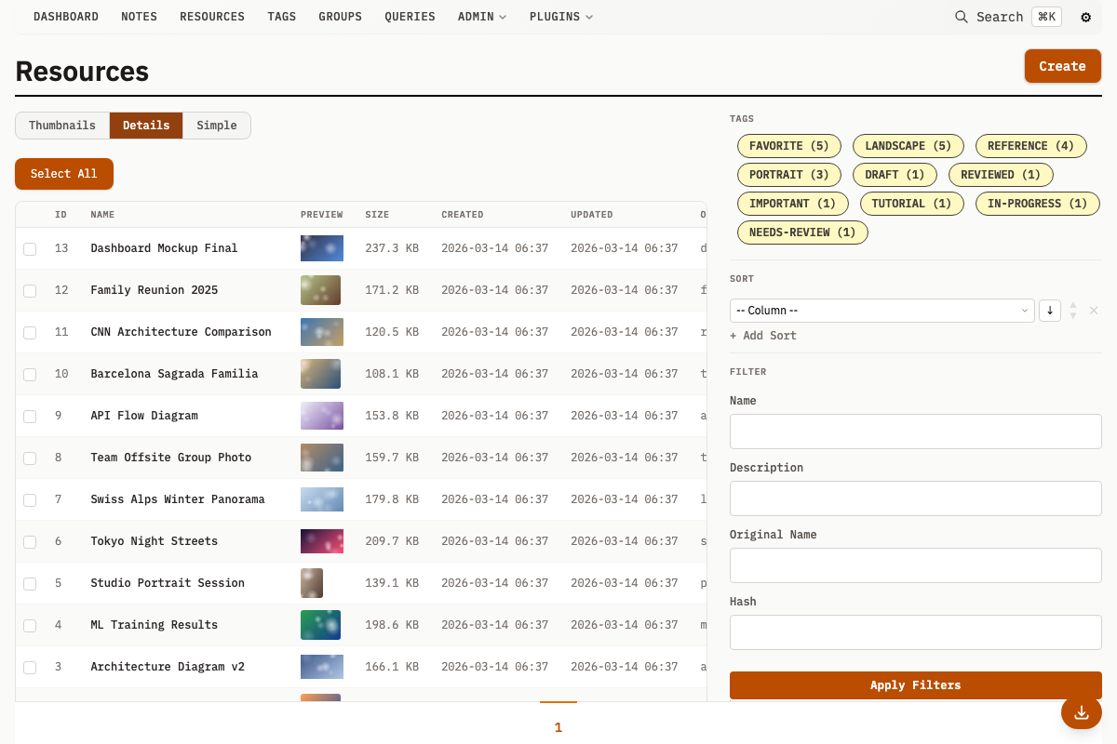Click the Create button

[x=1062, y=66]
